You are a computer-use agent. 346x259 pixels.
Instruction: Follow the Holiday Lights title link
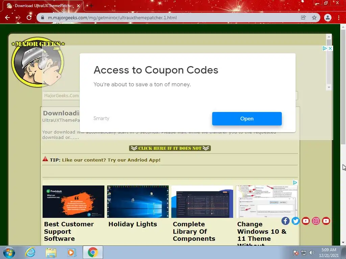tap(132, 224)
